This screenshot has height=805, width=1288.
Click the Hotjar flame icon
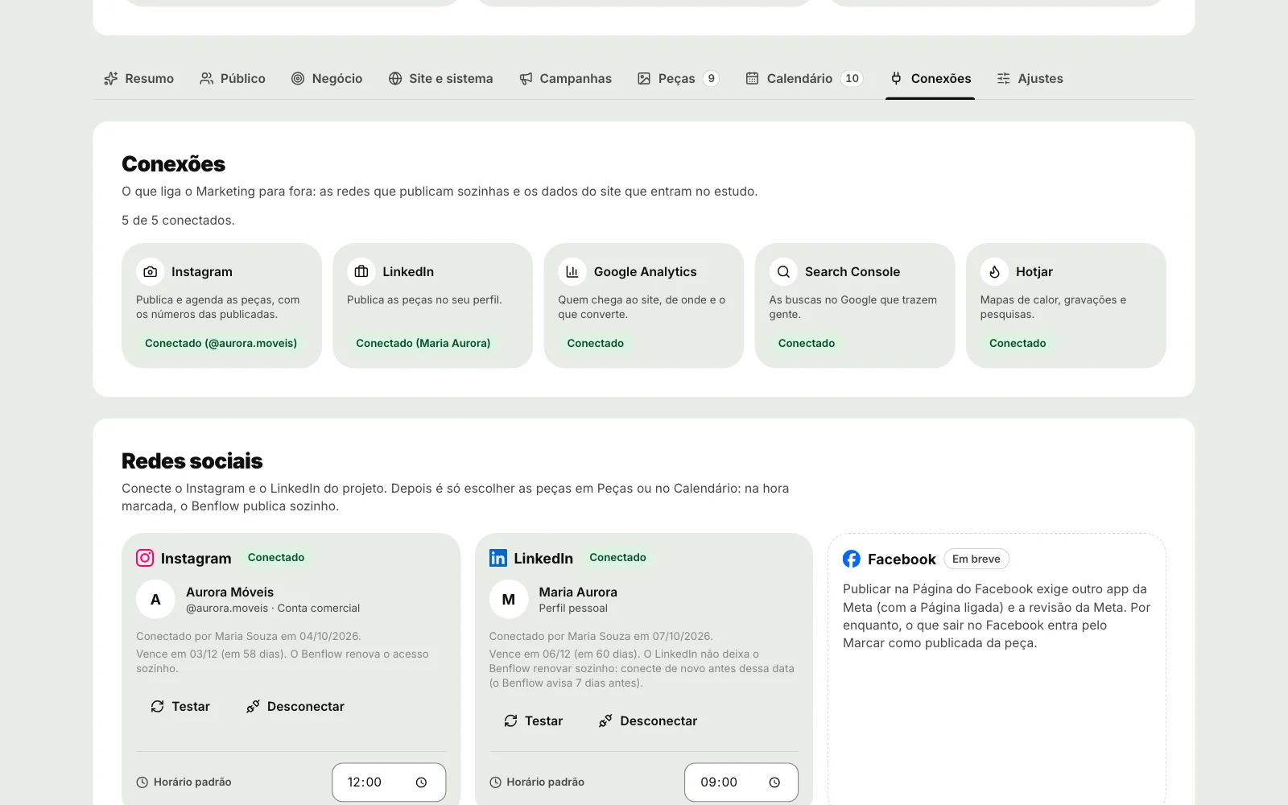click(994, 272)
